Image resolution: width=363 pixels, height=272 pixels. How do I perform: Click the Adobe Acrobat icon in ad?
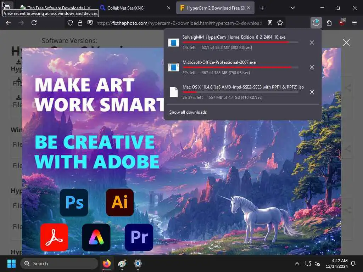(54, 237)
